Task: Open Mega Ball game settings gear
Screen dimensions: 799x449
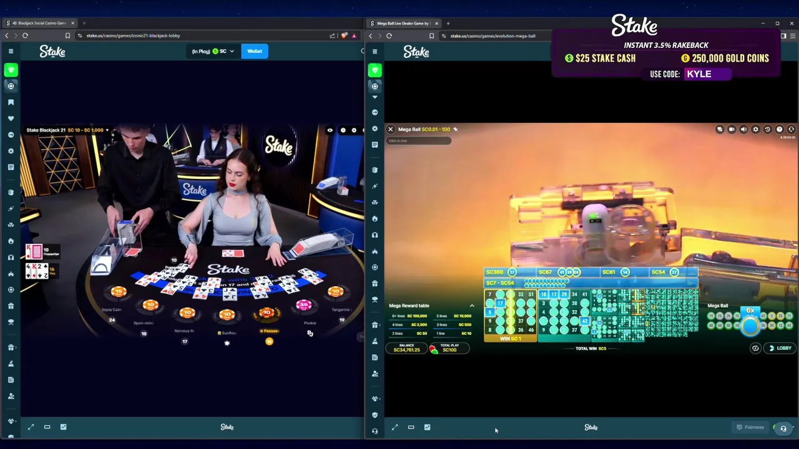Action: click(x=755, y=130)
